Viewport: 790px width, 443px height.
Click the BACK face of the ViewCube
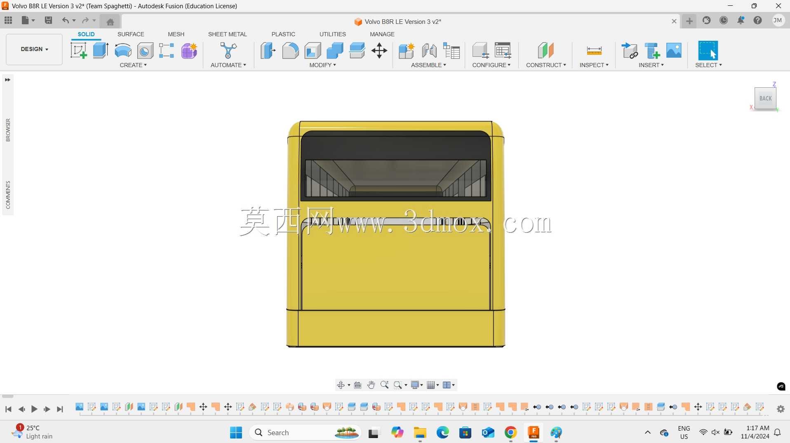click(x=765, y=98)
